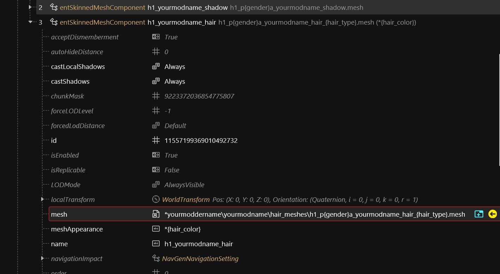Viewport: 500px width, 274px height.
Task: Click the name field h1_yourmodname_hair value
Action: [x=198, y=244]
